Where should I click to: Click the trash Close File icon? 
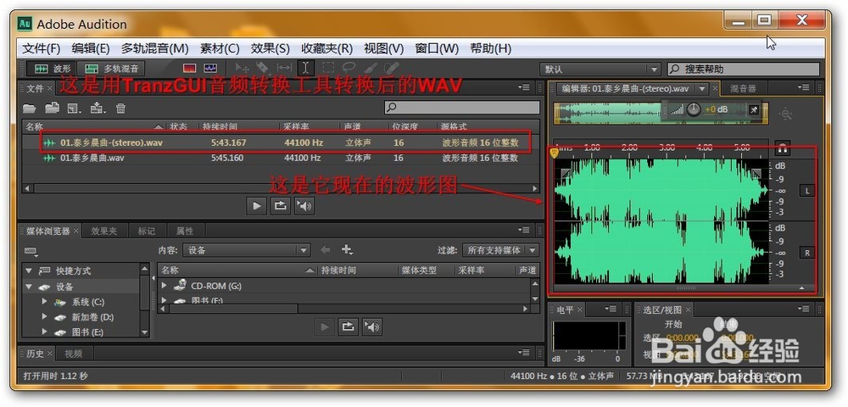pyautogui.click(x=120, y=108)
